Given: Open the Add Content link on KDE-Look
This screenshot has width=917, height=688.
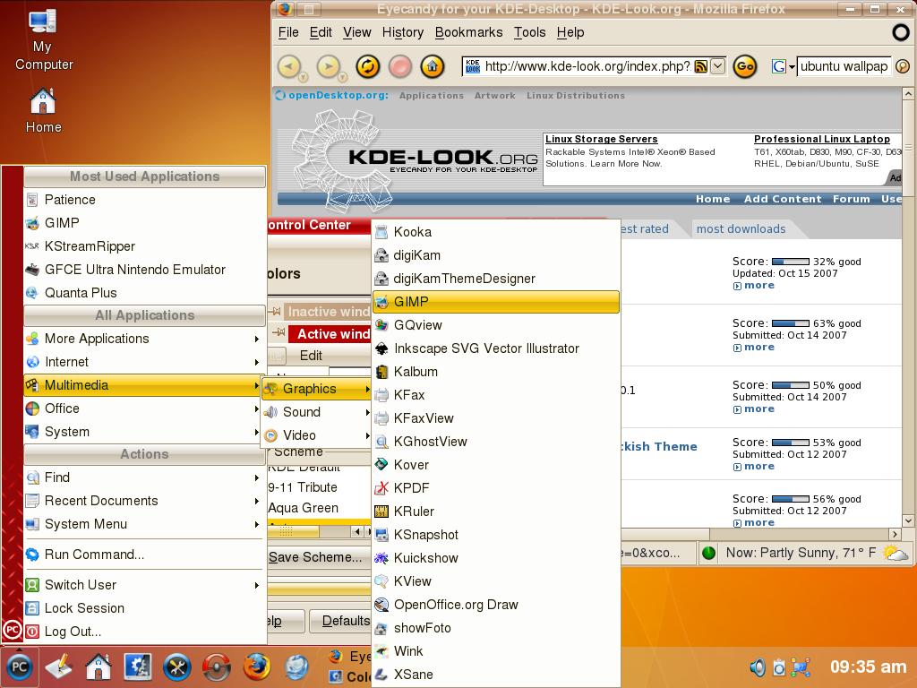Looking at the screenshot, I should pos(783,199).
